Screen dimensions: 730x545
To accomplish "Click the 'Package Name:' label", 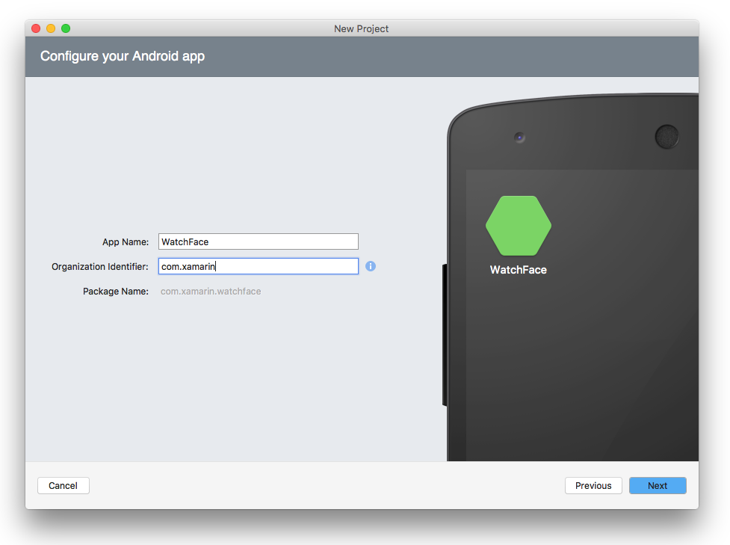I will point(116,291).
